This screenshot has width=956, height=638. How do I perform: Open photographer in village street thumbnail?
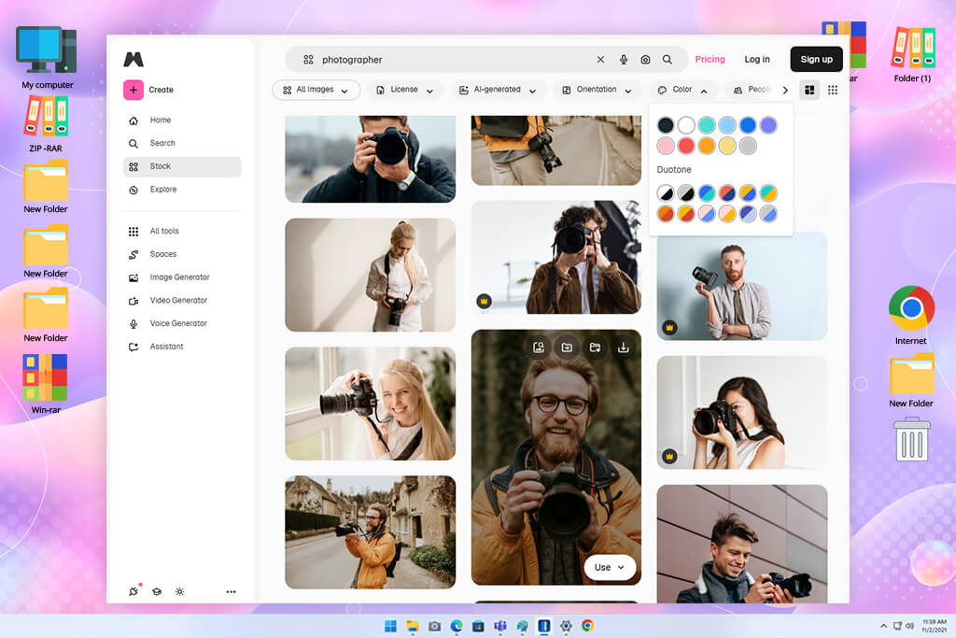pos(370,532)
